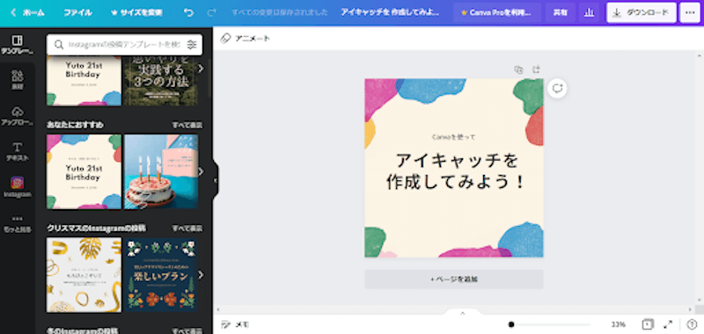The height and width of the screenshot is (334, 704).
Task: Click the duplicate page icon above canvas
Action: [518, 69]
